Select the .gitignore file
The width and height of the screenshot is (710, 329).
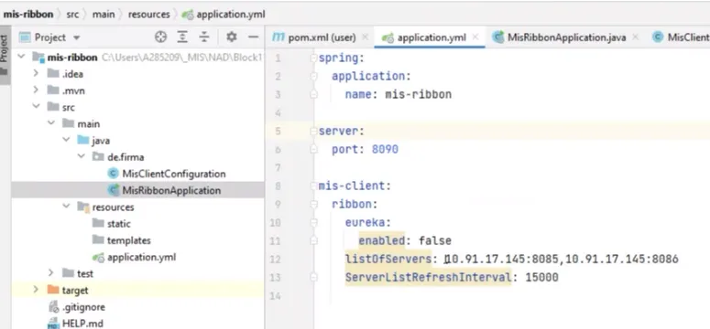(x=83, y=307)
